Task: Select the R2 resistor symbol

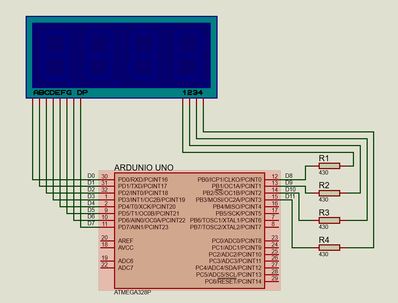Action: (329, 193)
